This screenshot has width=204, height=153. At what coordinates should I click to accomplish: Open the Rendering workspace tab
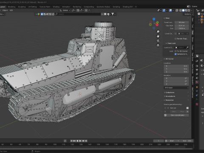77,7
